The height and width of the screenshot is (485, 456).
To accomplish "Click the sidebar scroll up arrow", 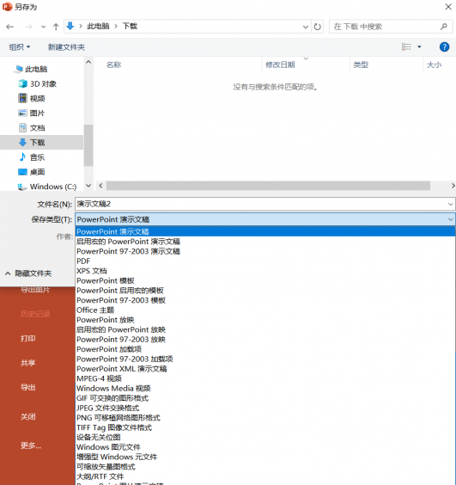I will [88, 62].
